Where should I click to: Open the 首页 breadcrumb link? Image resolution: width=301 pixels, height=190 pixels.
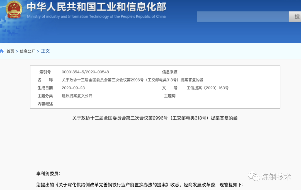pyautogui.click(x=10, y=51)
